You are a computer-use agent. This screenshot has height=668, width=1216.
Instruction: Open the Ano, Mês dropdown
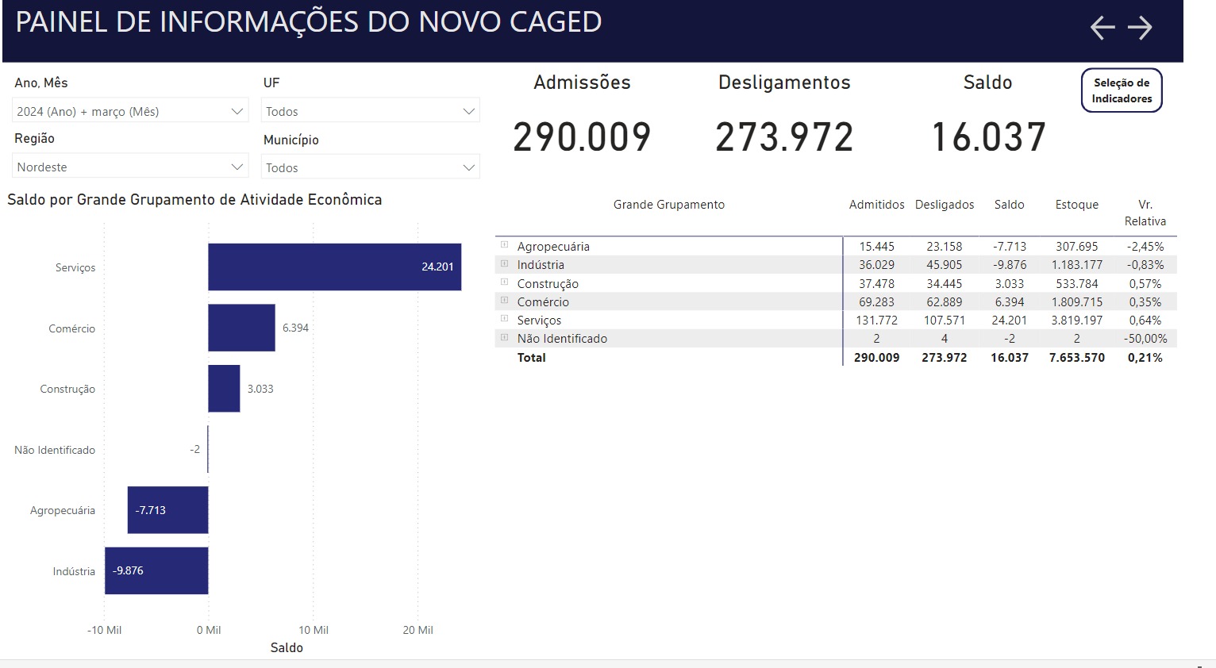pyautogui.click(x=130, y=111)
